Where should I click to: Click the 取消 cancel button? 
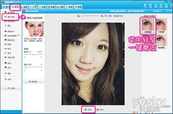pyautogui.click(x=100, y=110)
